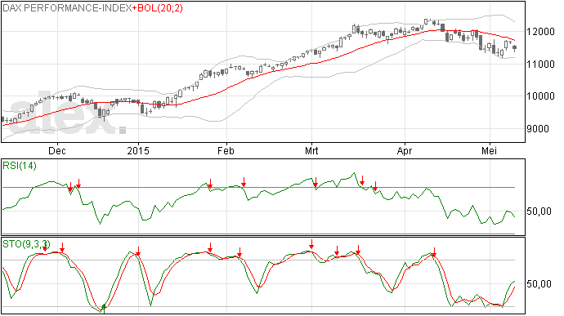Viewport: 564px width, 316px height.
Task: Select the 9000 price axis value
Action: click(538, 129)
